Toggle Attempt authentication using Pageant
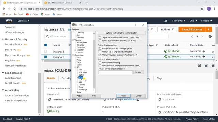This screenshot has height=122, width=218. (100, 48)
